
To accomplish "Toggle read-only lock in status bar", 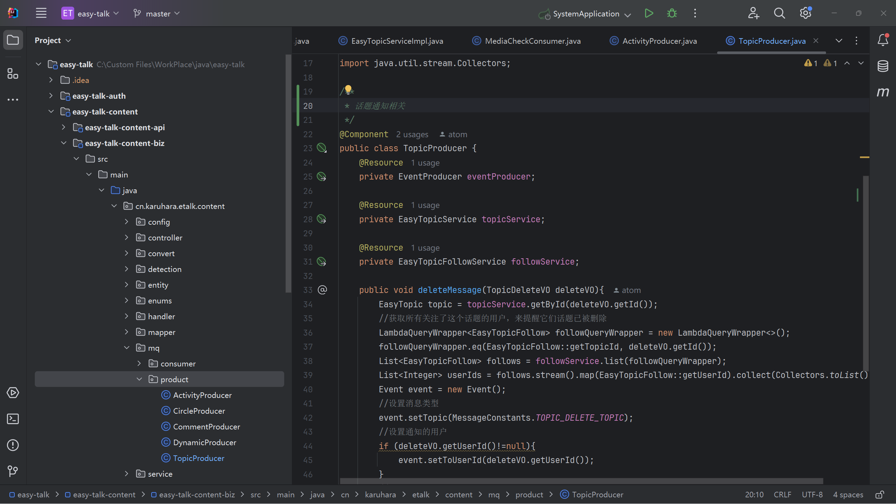I will [x=880, y=495].
